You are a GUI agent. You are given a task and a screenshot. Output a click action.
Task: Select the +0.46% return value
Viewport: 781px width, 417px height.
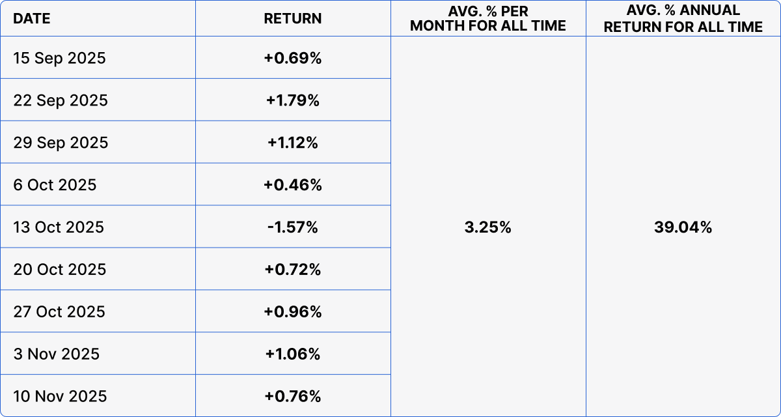pyautogui.click(x=293, y=185)
